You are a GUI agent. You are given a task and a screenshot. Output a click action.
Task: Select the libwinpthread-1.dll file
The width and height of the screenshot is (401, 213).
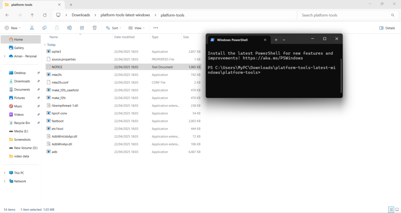123,106
